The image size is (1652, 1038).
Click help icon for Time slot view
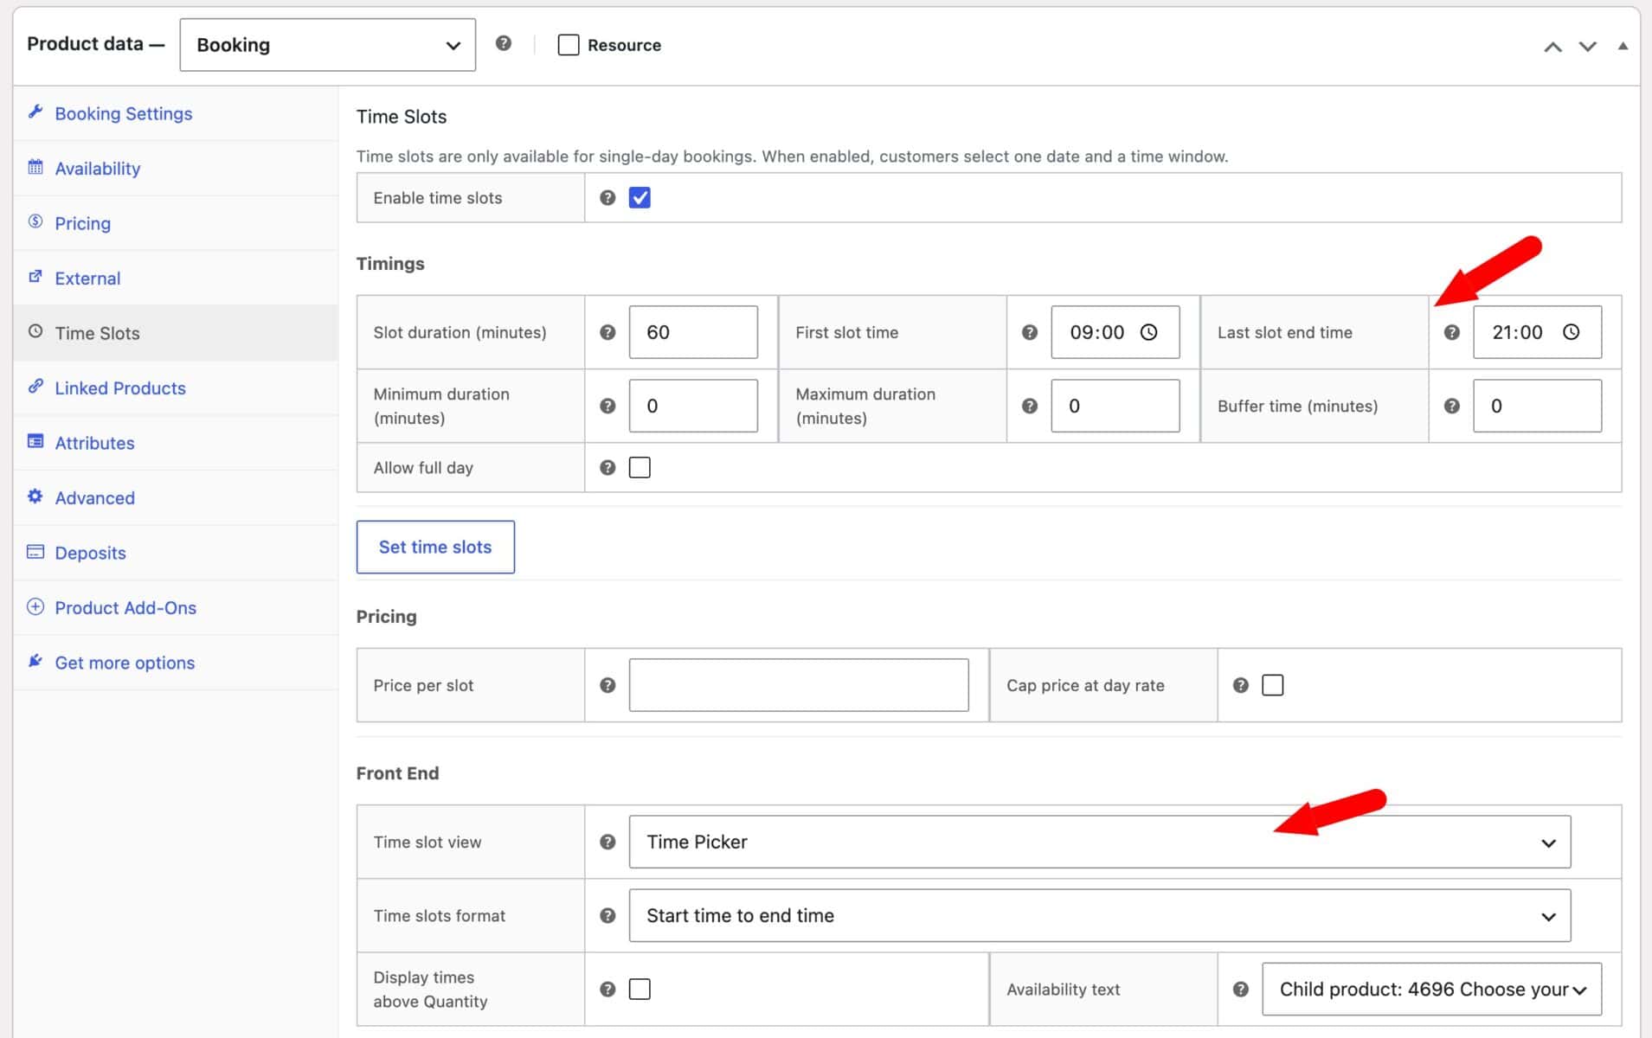[607, 842]
